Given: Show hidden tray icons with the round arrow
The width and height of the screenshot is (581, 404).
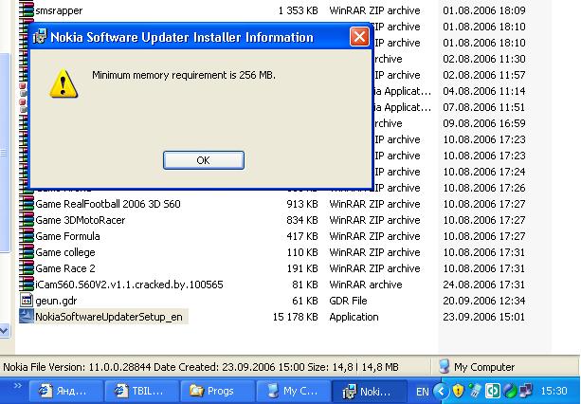Looking at the screenshot, I should [x=440, y=391].
